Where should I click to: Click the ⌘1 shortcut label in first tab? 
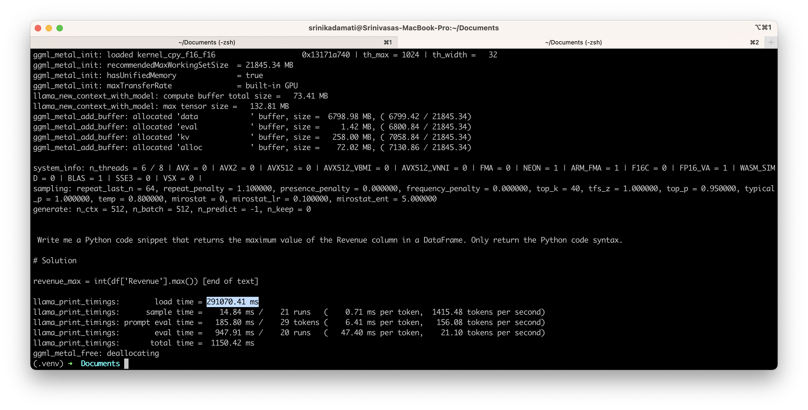coord(388,42)
